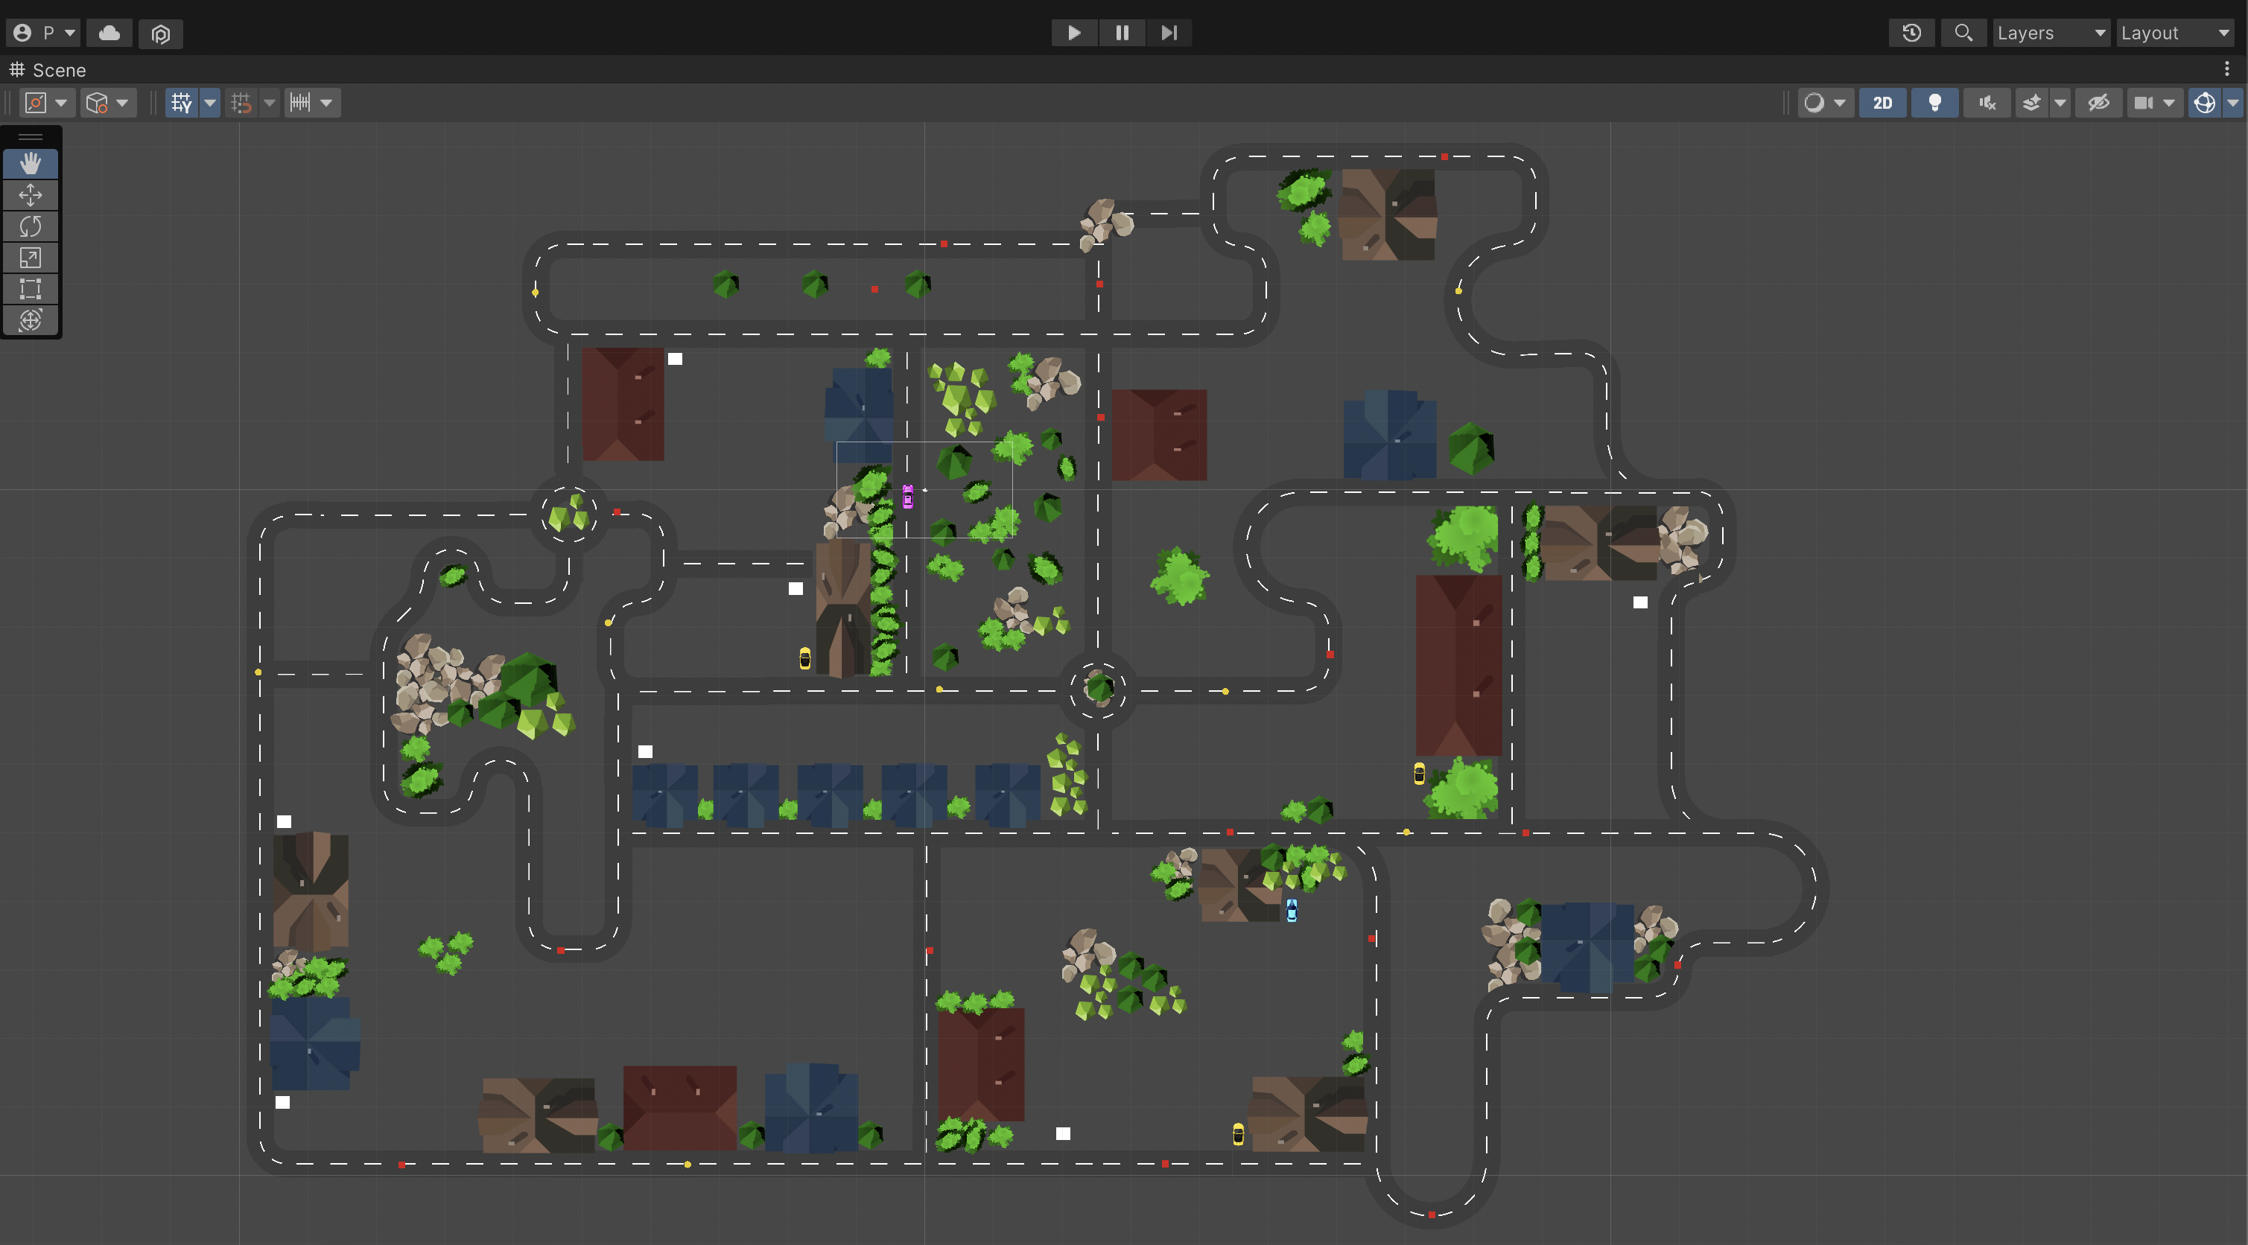Select the Hand view tool
2248x1245 pixels.
[x=31, y=163]
